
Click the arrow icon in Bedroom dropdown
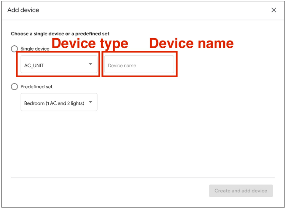click(x=90, y=103)
